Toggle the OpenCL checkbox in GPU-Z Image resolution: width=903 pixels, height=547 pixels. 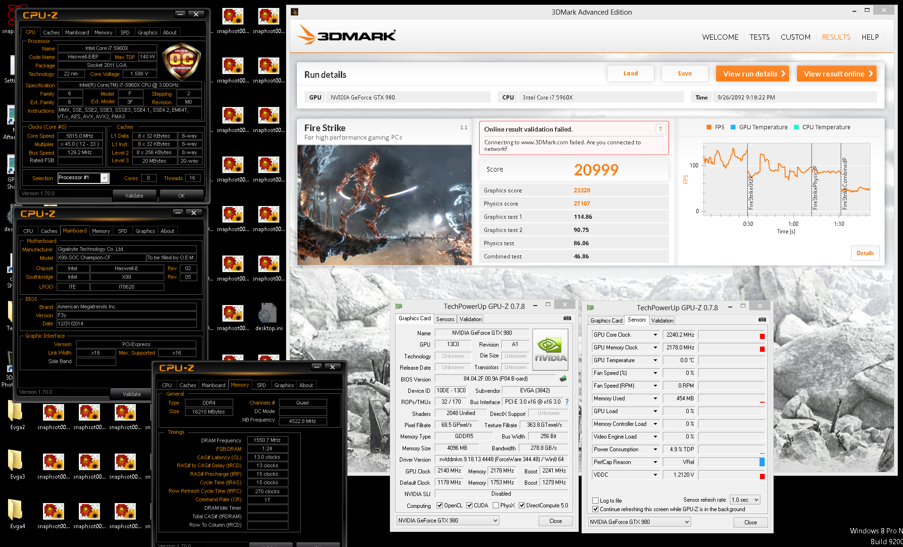pos(440,506)
